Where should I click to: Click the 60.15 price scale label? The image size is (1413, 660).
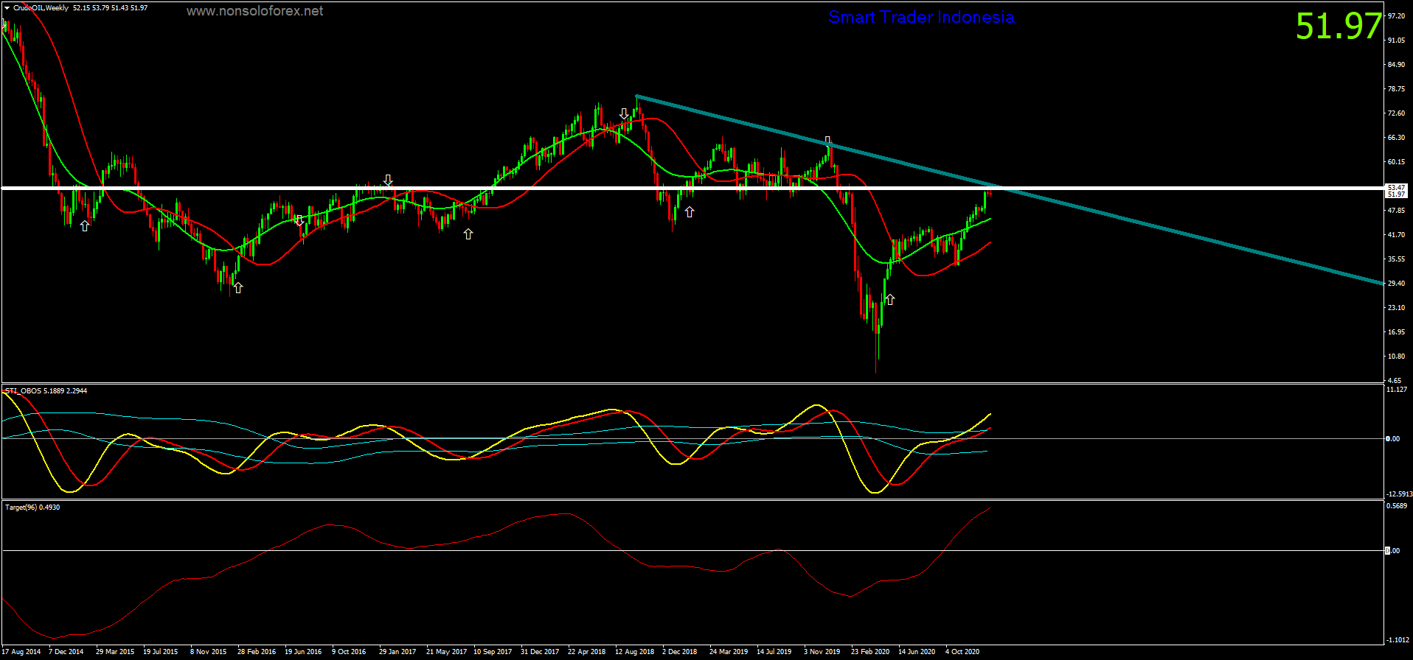pos(1396,162)
